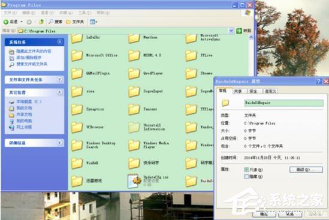The width and height of the screenshot is (329, 220).
Task: Select the Synaptics folder
Action: coord(87,109)
